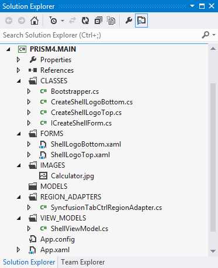
Task: Open window position dropdown in title bar
Action: click(192, 6)
